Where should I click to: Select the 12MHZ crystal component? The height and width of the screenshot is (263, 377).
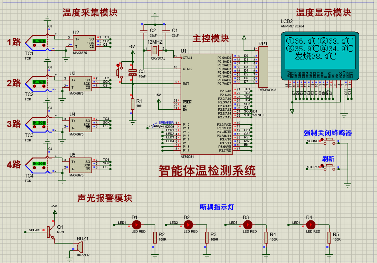[155, 50]
